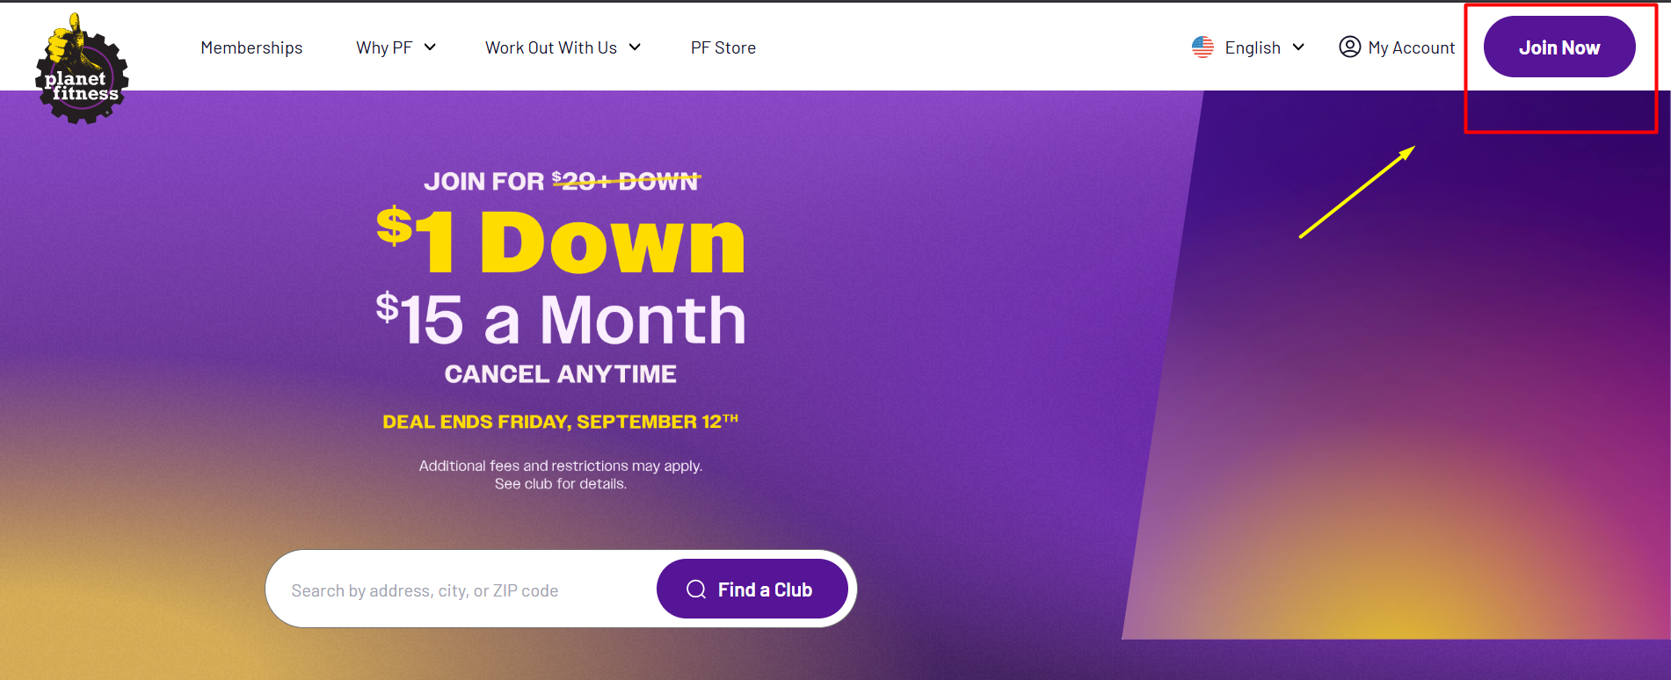Screen dimensions: 1671x680
Task: Open the My Account text link
Action: tap(1411, 47)
